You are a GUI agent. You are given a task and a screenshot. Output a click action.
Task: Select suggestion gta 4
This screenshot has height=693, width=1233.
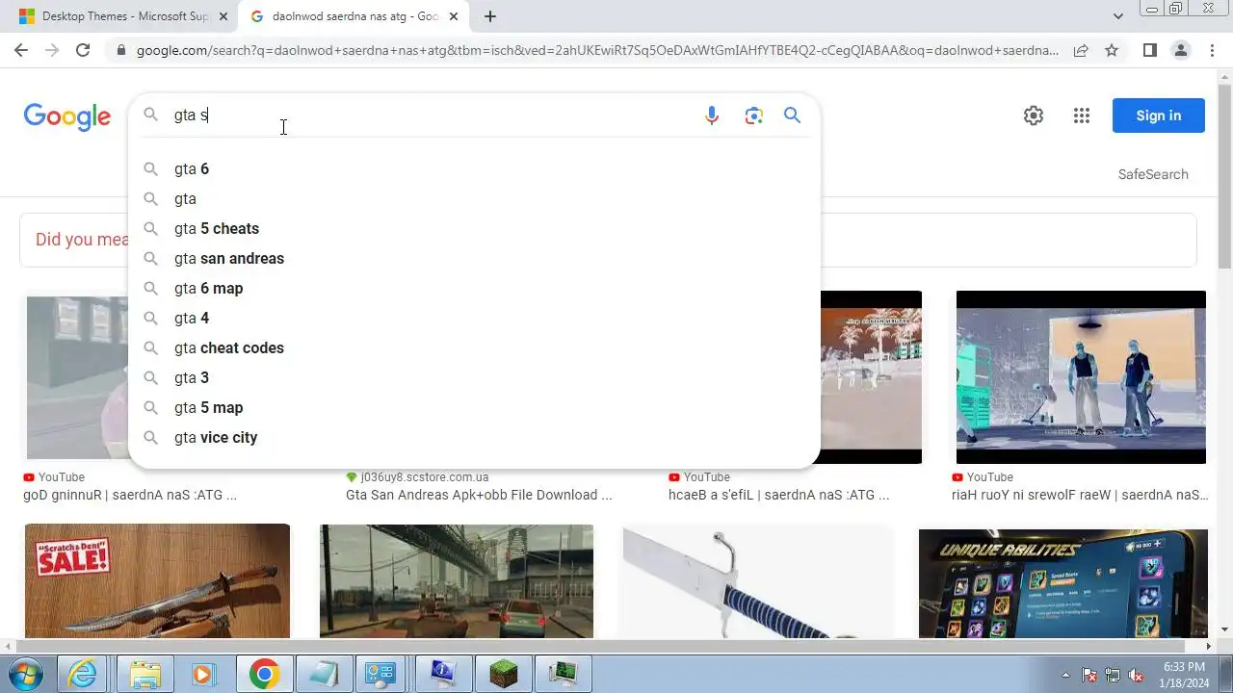click(474, 319)
